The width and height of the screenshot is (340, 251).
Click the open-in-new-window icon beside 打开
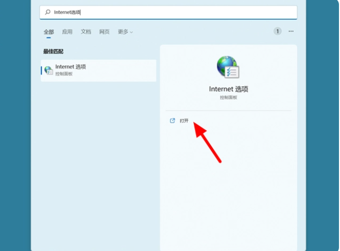(x=172, y=121)
